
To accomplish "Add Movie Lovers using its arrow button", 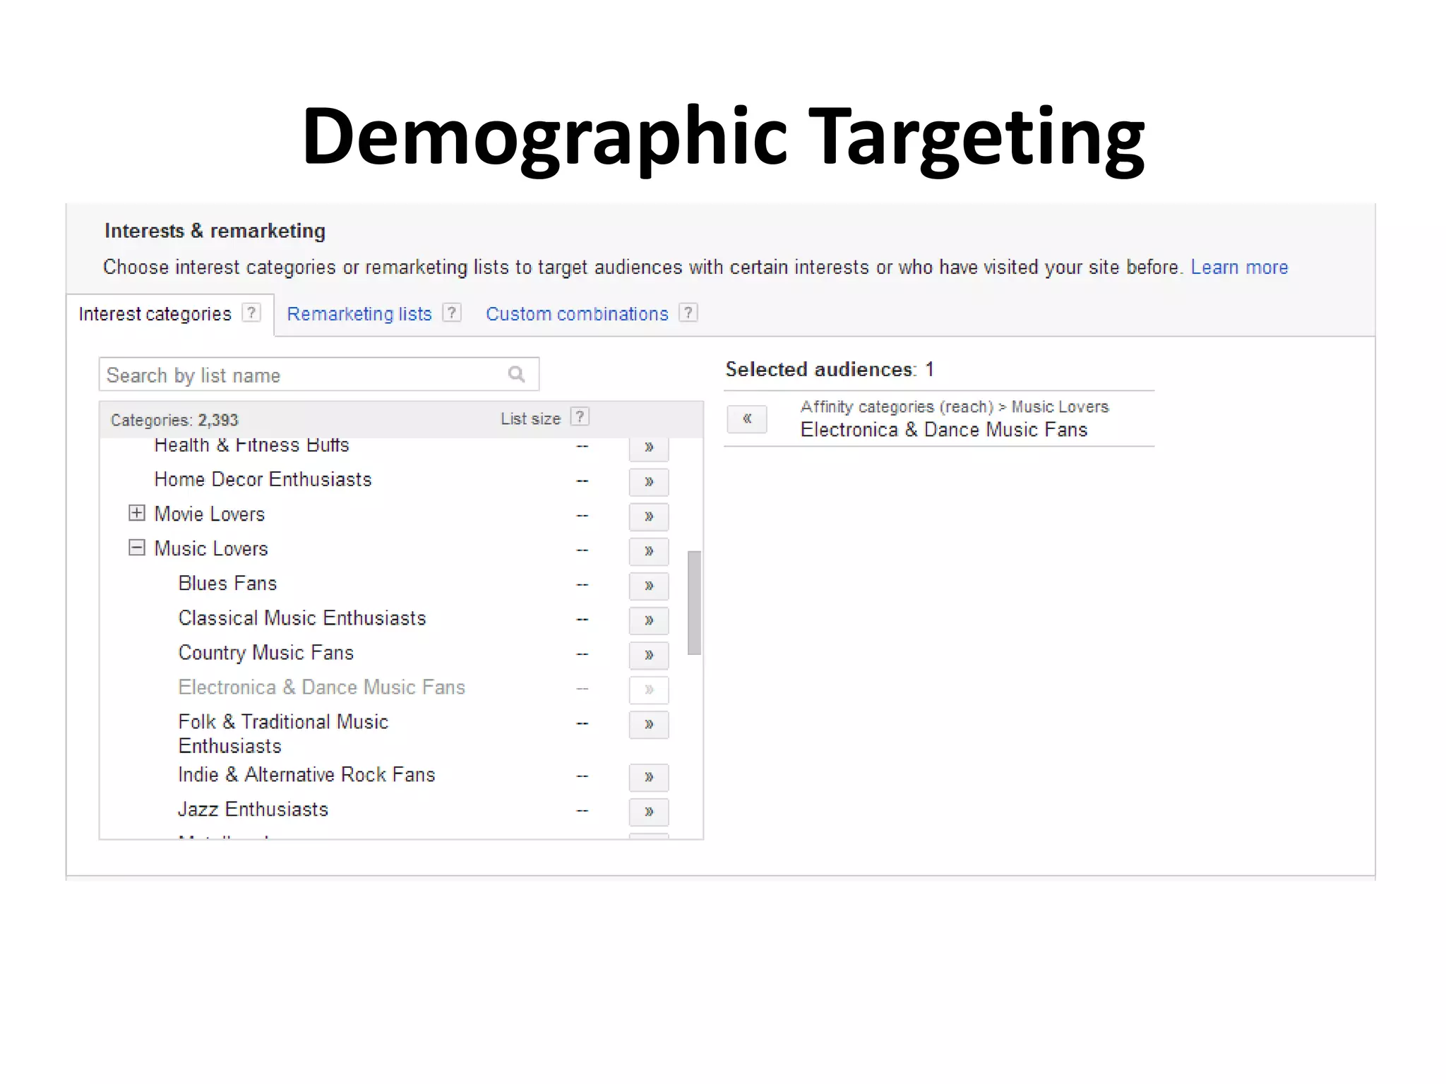I will point(648,517).
